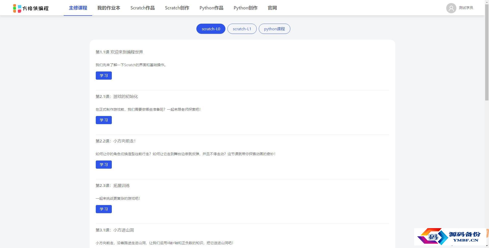This screenshot has height=248, width=489.
Task: Click the title 第3.1课：小方进山洞
Action: [x=115, y=230]
